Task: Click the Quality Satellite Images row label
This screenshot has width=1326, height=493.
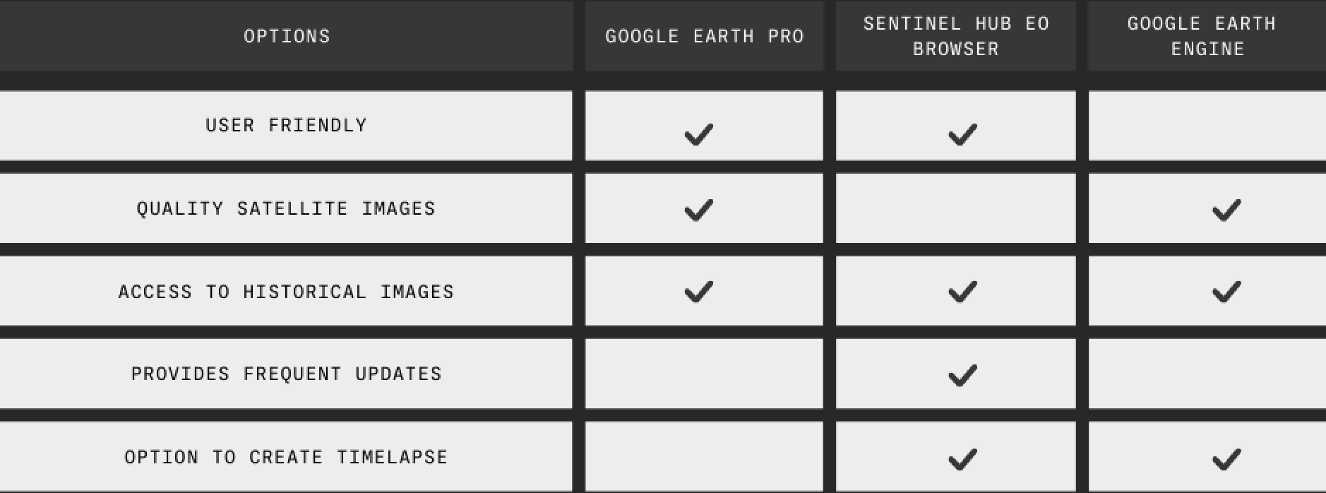Action: pos(286,208)
